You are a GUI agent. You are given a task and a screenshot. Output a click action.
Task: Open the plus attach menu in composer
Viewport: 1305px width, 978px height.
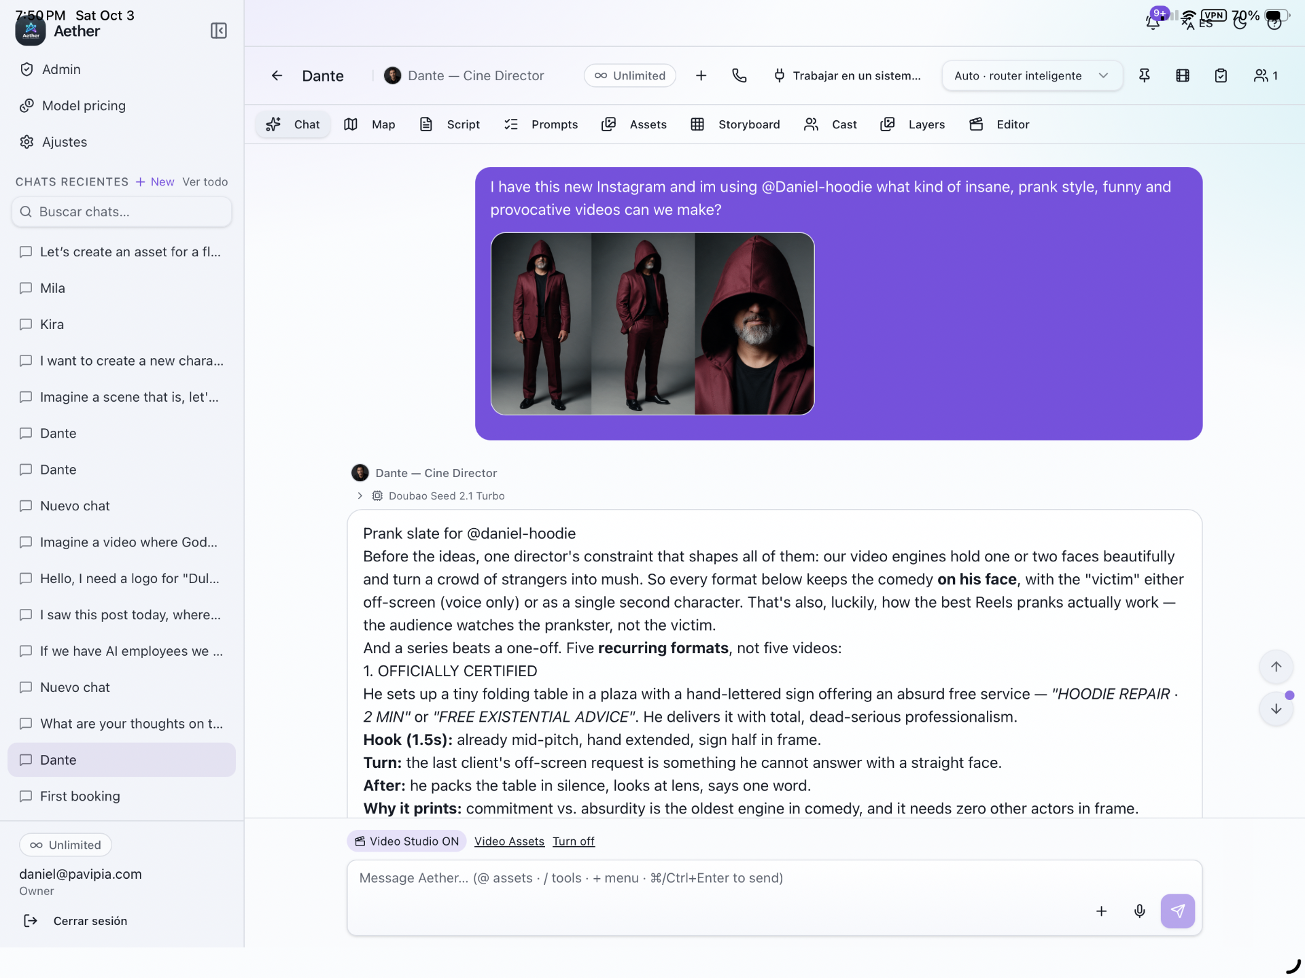[1102, 911]
